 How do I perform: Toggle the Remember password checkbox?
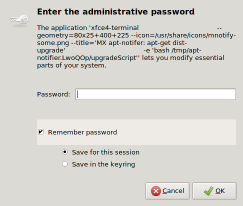[40, 132]
